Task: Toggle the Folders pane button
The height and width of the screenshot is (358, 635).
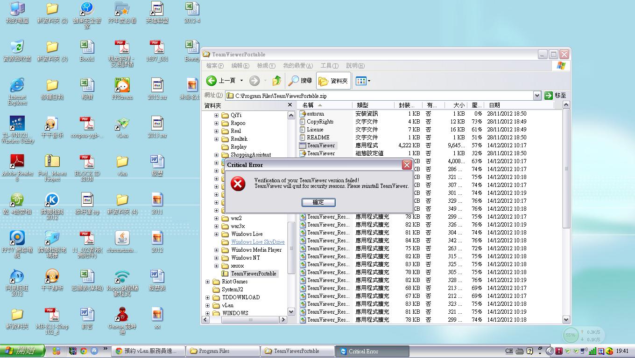Action: click(x=333, y=81)
